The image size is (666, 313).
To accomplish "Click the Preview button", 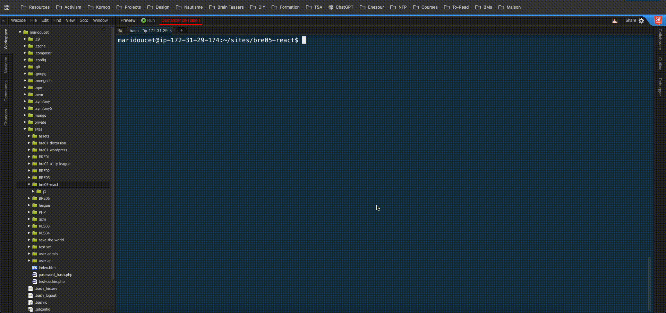I will point(127,20).
